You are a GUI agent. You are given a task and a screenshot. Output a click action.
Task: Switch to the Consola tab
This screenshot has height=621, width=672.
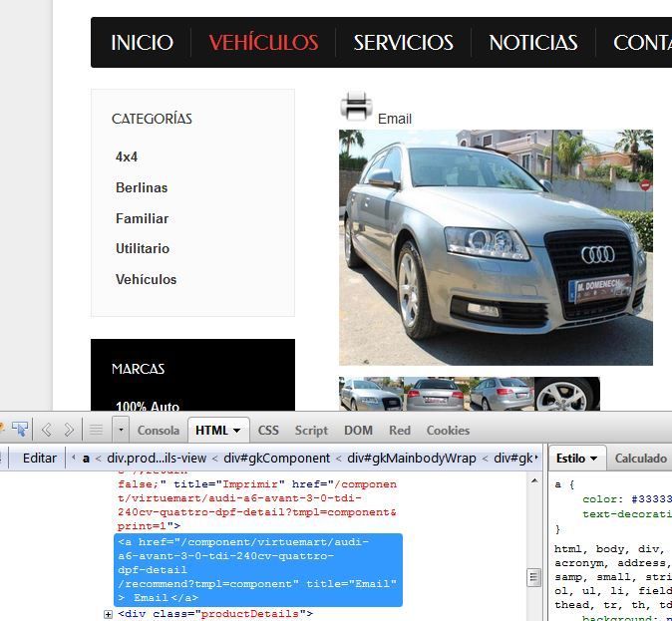pyautogui.click(x=159, y=430)
